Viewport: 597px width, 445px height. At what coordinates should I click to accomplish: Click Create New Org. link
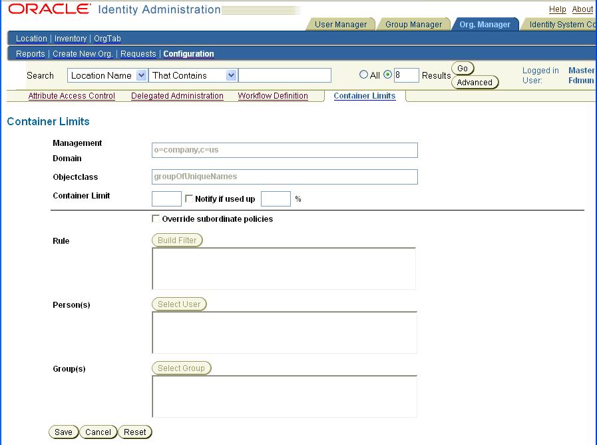pos(83,54)
